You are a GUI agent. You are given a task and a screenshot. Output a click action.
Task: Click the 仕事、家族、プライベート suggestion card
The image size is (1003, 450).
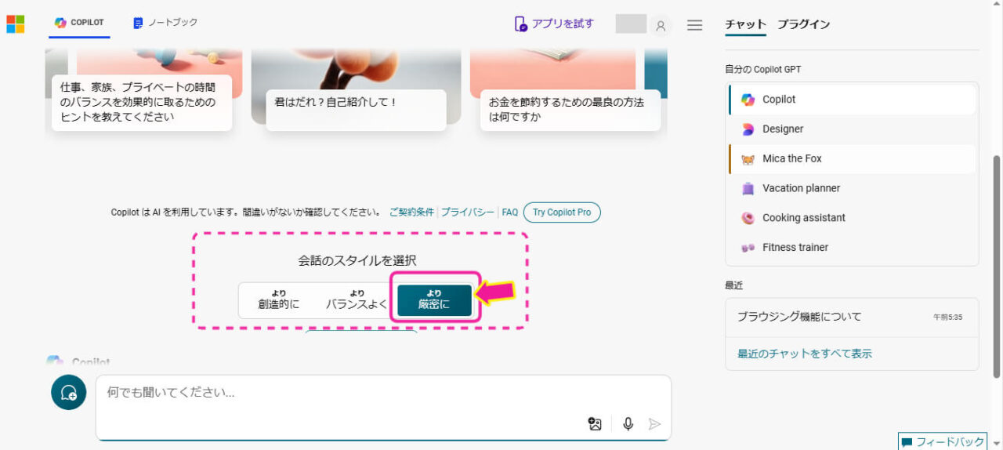point(142,102)
